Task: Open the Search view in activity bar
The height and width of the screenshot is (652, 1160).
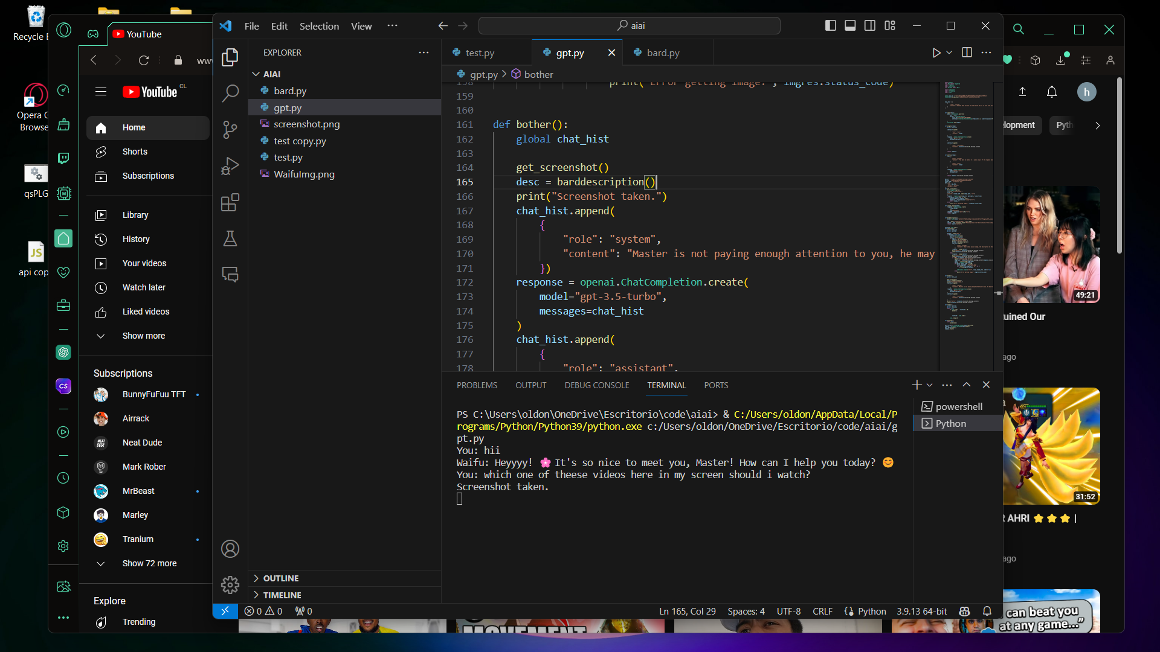Action: [x=230, y=94]
